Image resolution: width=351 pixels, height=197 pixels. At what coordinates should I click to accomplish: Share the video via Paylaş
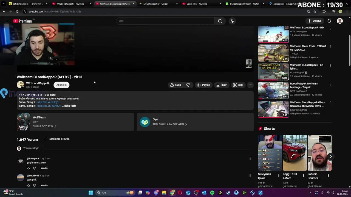(203, 85)
